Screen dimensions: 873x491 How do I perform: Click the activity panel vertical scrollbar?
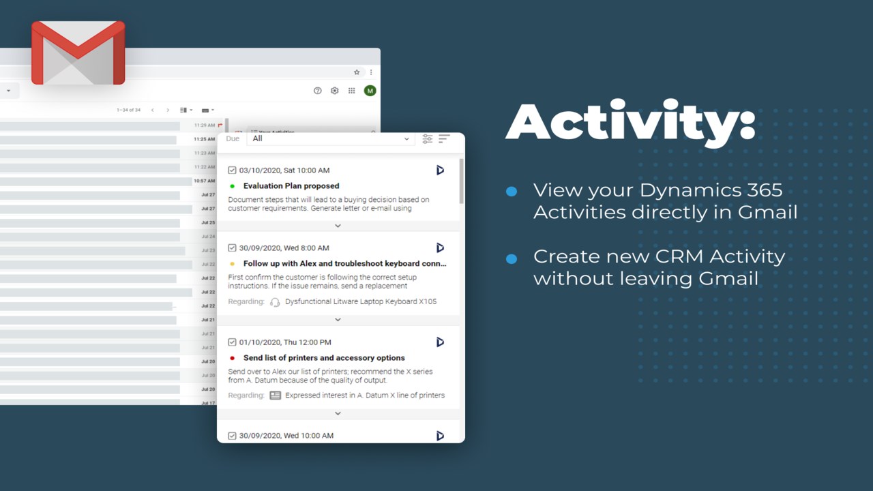tap(462, 181)
